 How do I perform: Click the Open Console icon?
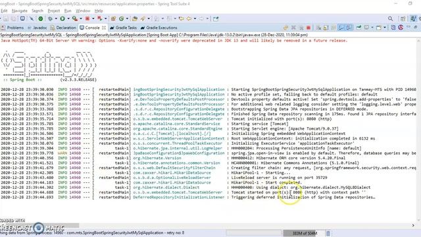[379, 28]
